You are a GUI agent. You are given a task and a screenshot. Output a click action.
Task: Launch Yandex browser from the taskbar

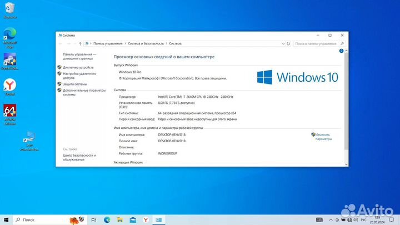pos(146,219)
